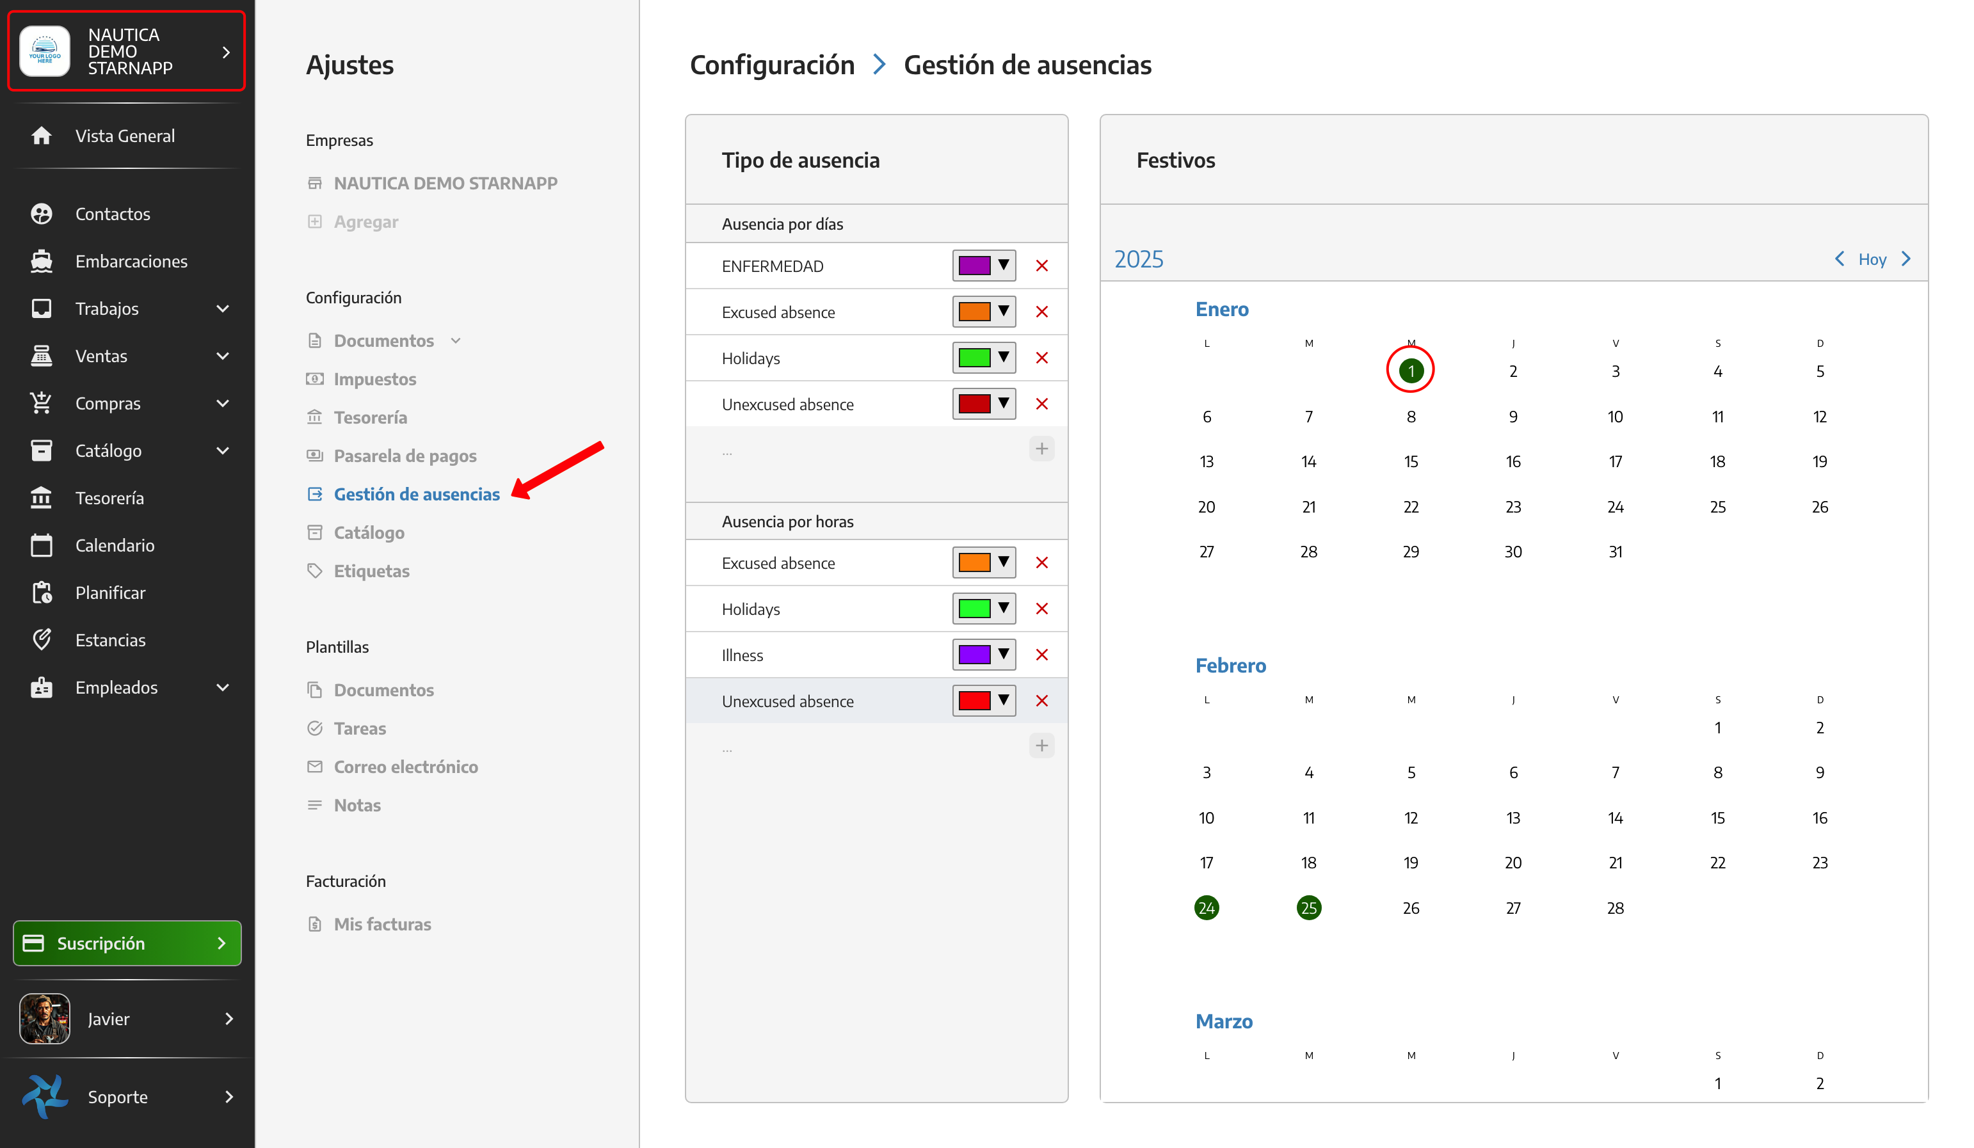Delete day-based Unexcused absence type
The height and width of the screenshot is (1148, 1974).
[1042, 404]
